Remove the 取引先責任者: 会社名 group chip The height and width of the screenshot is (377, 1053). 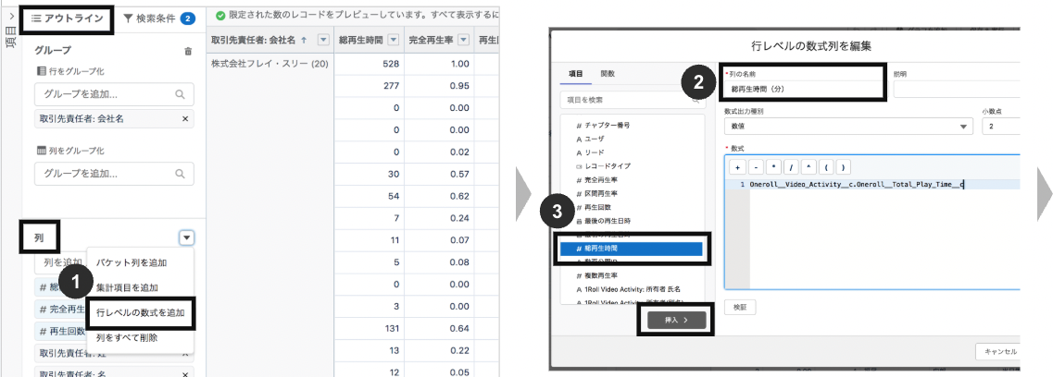tap(185, 118)
